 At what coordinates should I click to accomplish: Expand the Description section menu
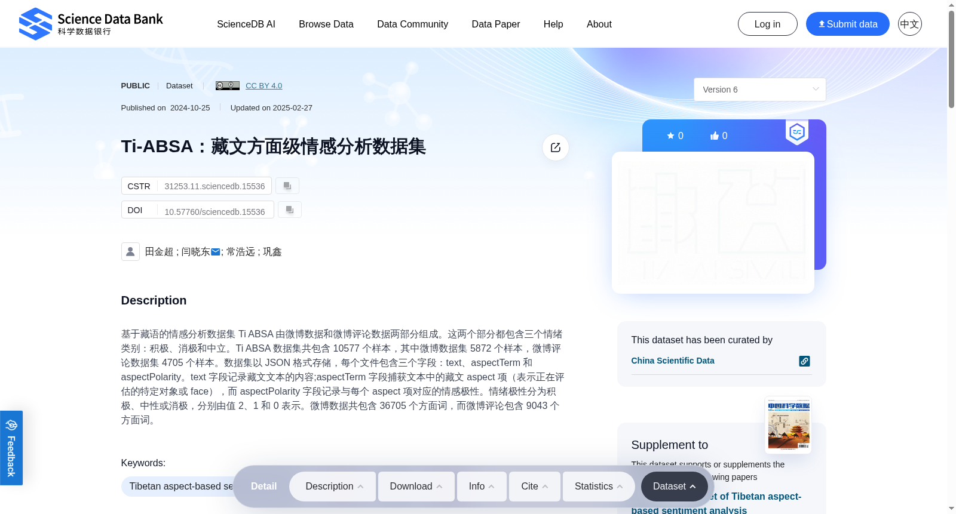pyautogui.click(x=333, y=487)
